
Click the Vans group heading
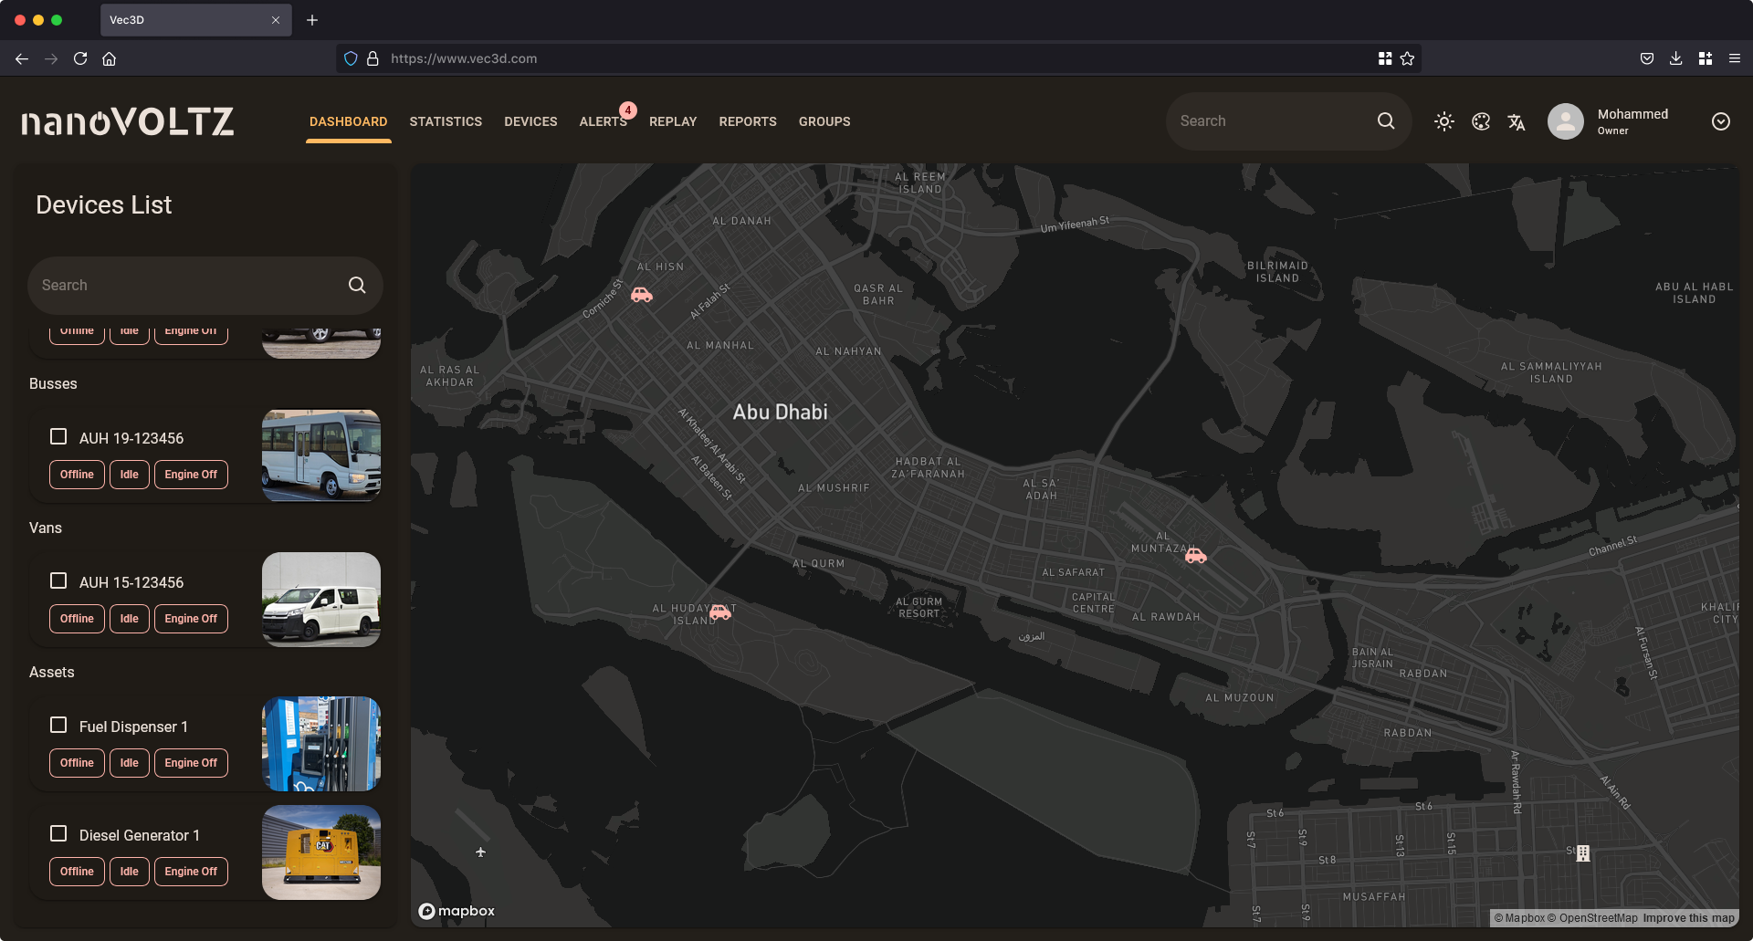[x=46, y=528]
